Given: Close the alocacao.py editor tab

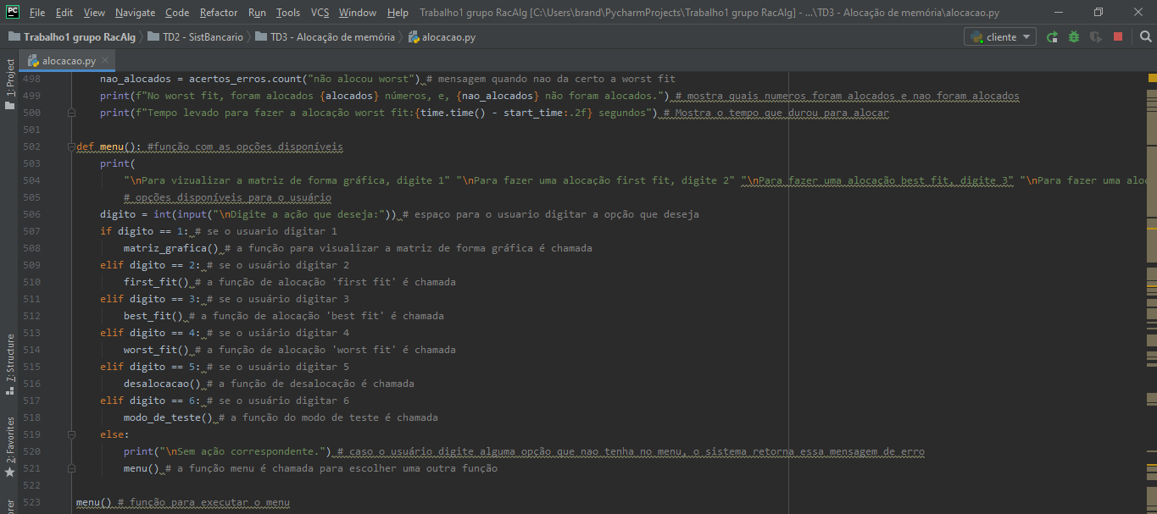Looking at the screenshot, I should (105, 61).
